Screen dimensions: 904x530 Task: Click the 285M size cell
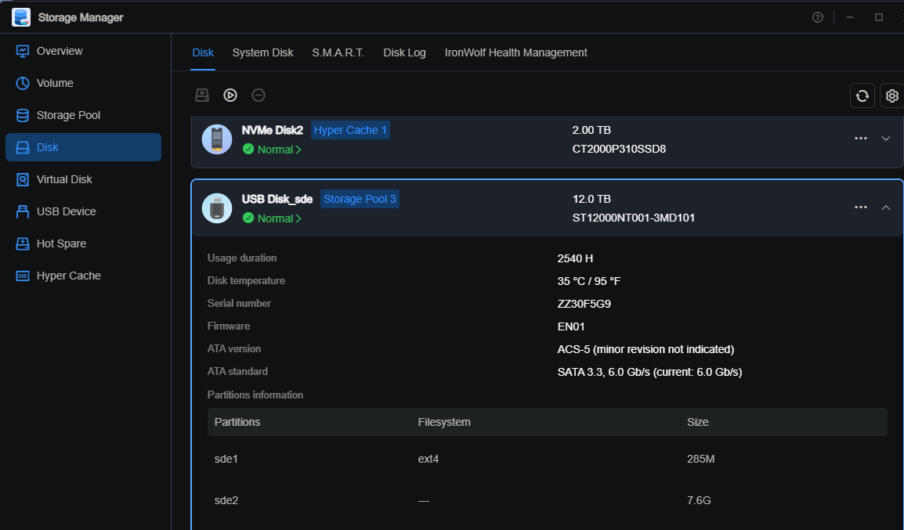tap(700, 459)
